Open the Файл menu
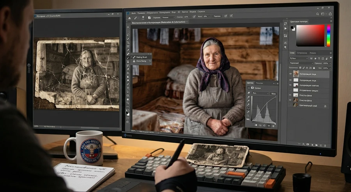This screenshot has width=351, height=192. tap(134, 13)
